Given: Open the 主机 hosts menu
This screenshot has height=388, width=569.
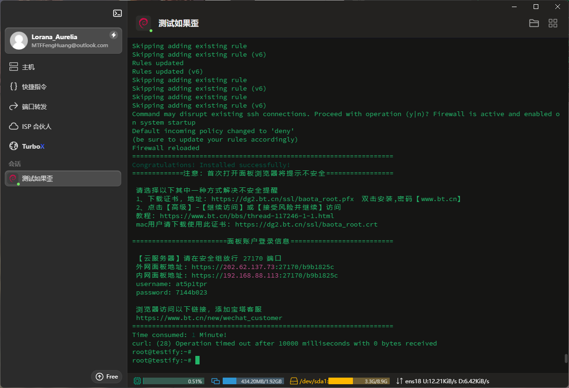Looking at the screenshot, I should (x=28, y=67).
